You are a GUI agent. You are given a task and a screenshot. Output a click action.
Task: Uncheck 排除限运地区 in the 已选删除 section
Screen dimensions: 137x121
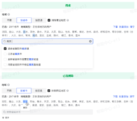[49, 91]
